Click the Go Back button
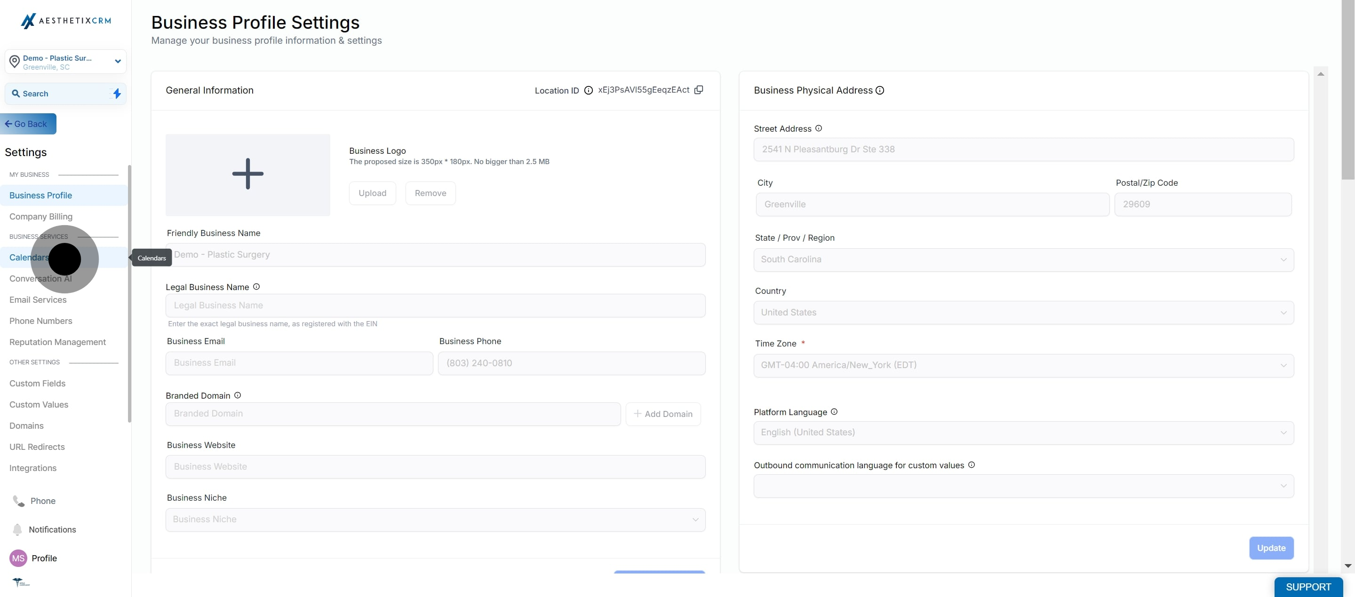The width and height of the screenshot is (1355, 597). (x=27, y=124)
